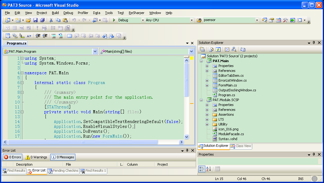Click the Copy toolbar icon
Viewport: 324px width, 183px height.
pos(58,20)
